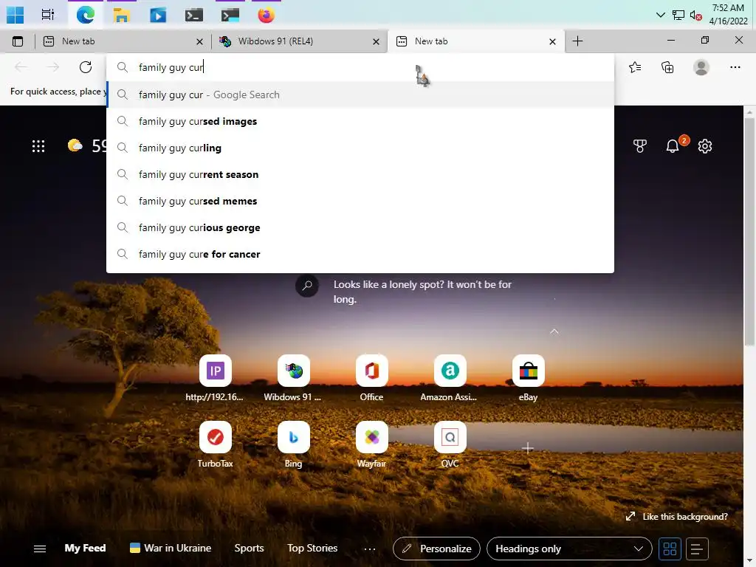Open the Sports feed tab
The width and height of the screenshot is (756, 567).
249,549
